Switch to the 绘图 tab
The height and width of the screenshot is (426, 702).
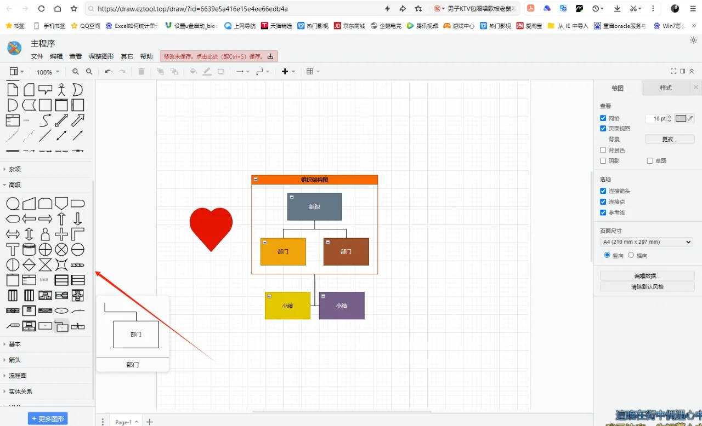point(618,88)
